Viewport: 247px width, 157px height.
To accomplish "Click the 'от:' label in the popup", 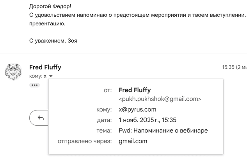I will pyautogui.click(x=108, y=91).
